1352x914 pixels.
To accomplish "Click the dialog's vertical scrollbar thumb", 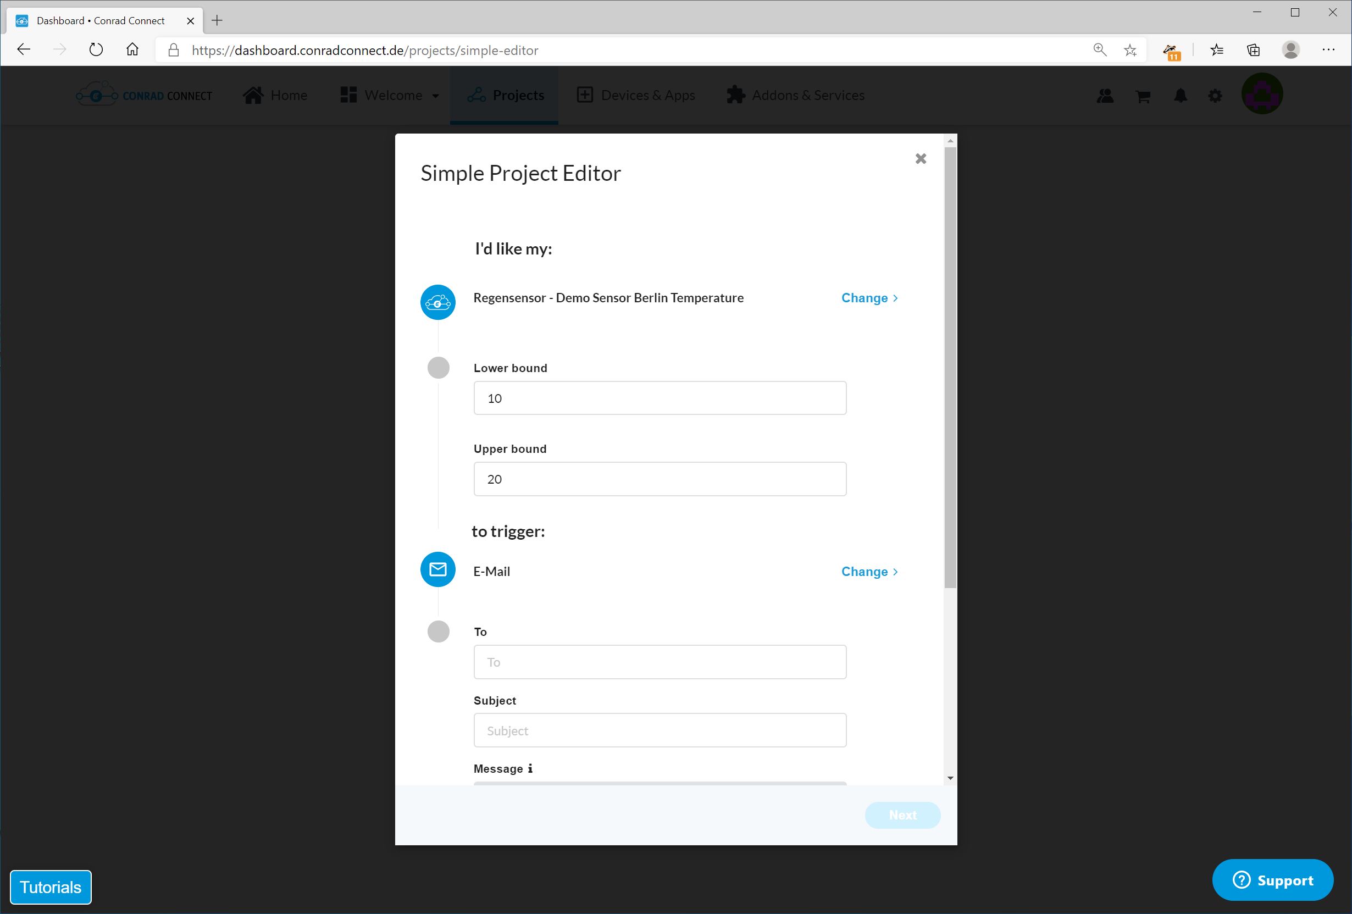I will click(950, 367).
